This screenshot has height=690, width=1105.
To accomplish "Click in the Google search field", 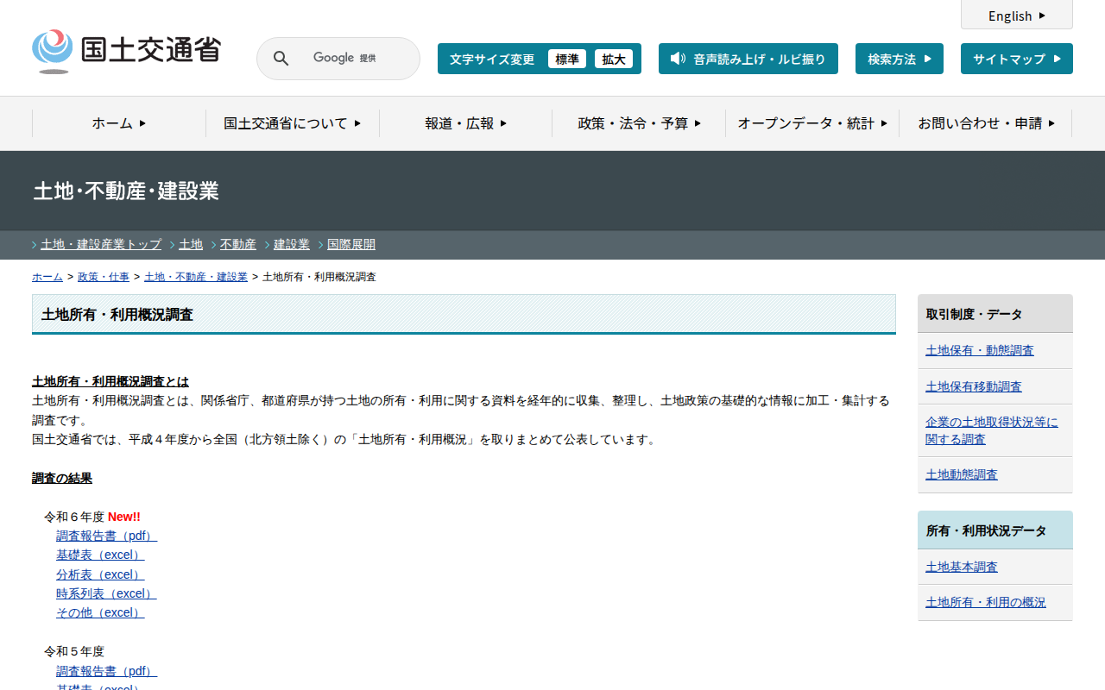I will [354, 59].
